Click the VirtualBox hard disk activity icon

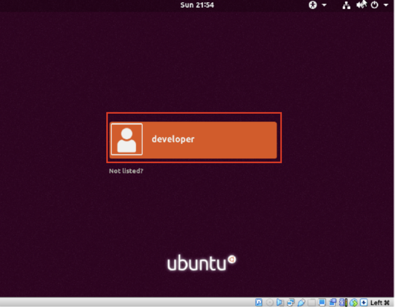(x=259, y=303)
